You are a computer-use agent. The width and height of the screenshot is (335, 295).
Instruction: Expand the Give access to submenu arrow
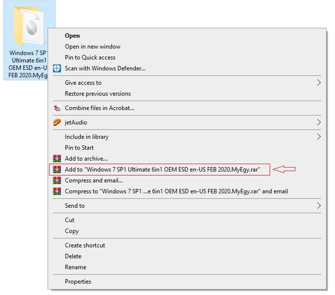(x=319, y=83)
